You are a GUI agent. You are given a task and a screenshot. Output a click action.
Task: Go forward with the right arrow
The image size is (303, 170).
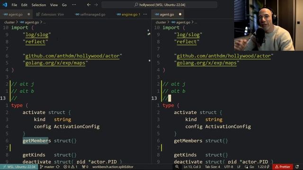click(x=96, y=5)
